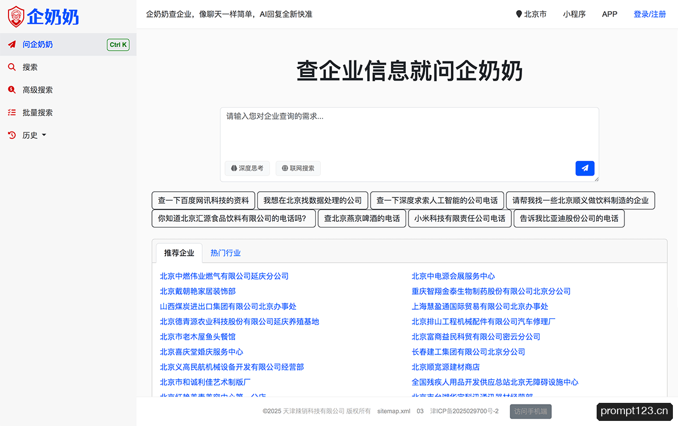Open 北京中燃伟业燃气有限公司延庆分公司

224,276
